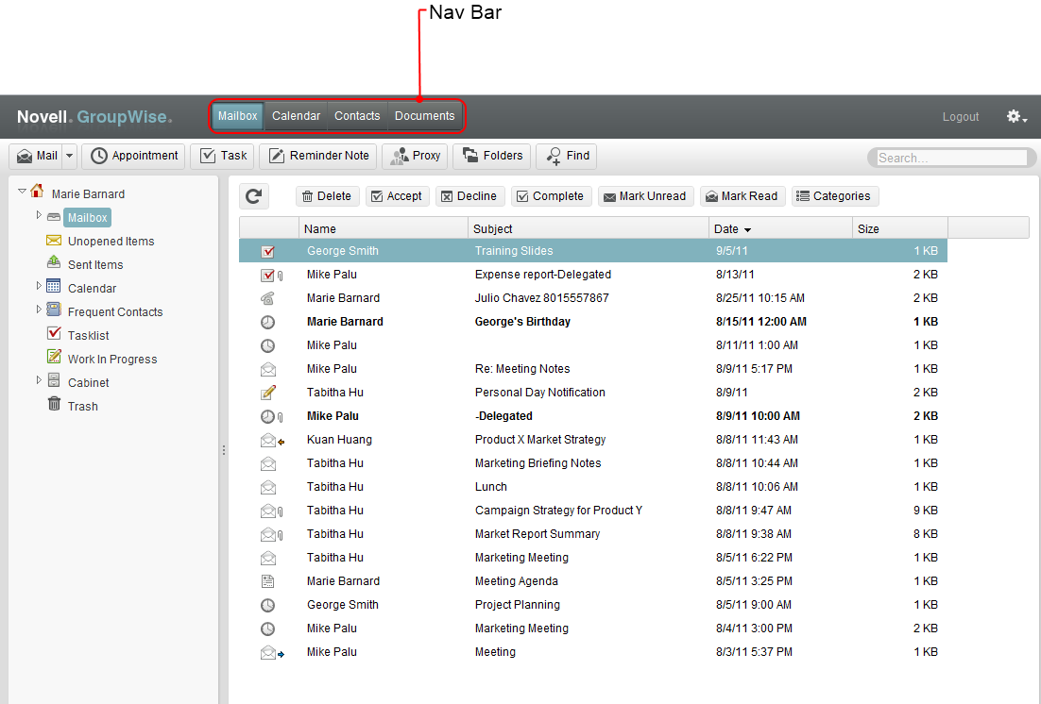The height and width of the screenshot is (704, 1041).
Task: Click the Decline button
Action: [469, 196]
